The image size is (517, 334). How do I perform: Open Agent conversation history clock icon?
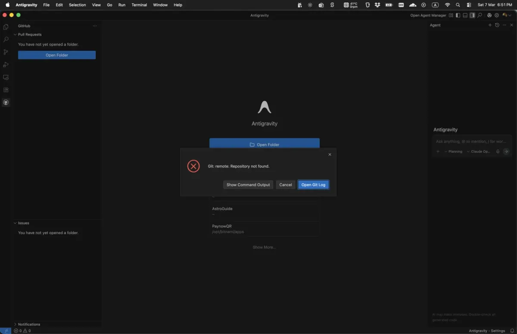pyautogui.click(x=497, y=25)
